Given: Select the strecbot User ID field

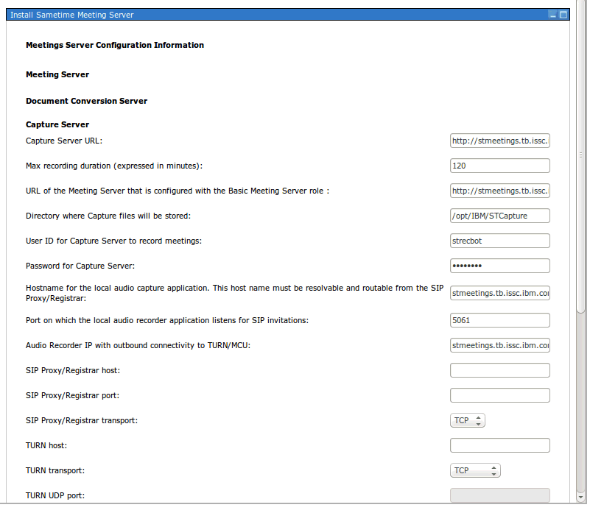Looking at the screenshot, I should point(499,241).
